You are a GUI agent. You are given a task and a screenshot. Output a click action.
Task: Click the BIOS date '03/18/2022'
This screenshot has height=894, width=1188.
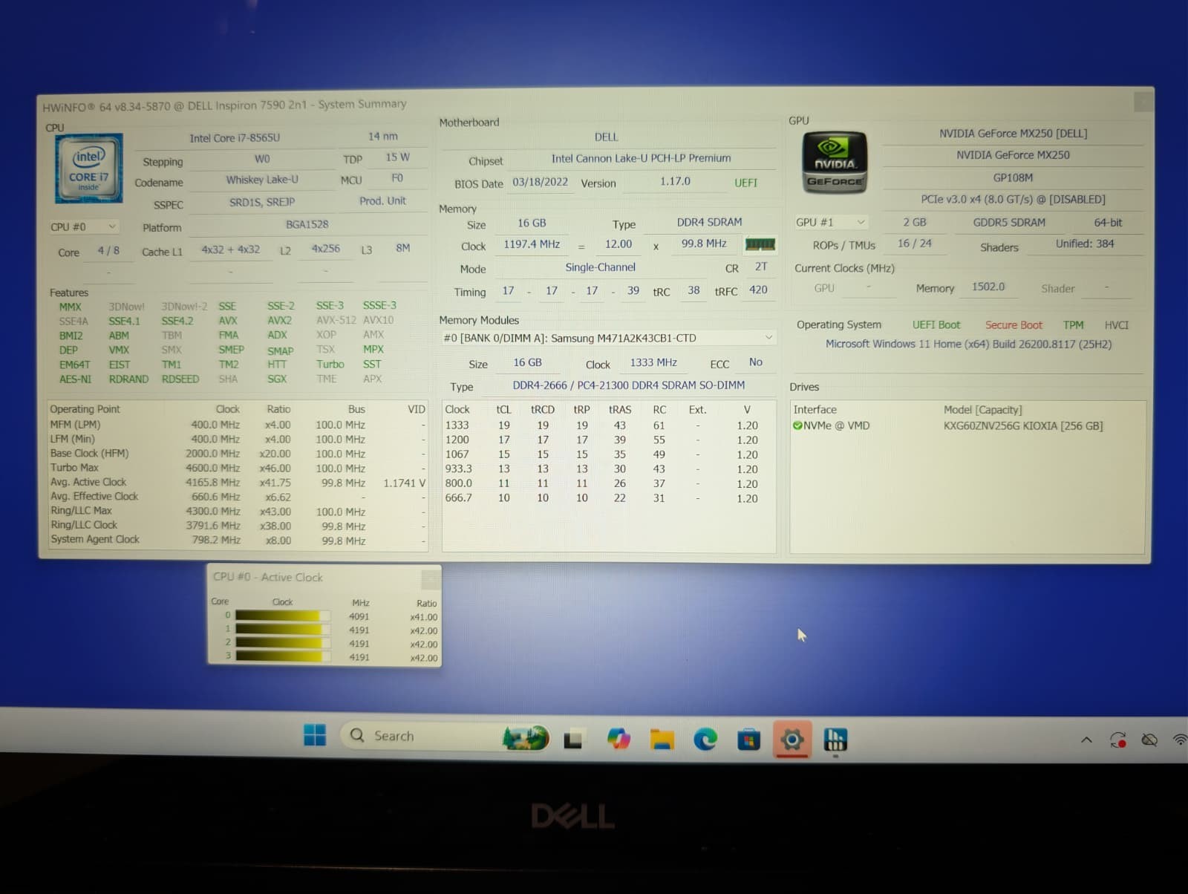pyautogui.click(x=540, y=182)
